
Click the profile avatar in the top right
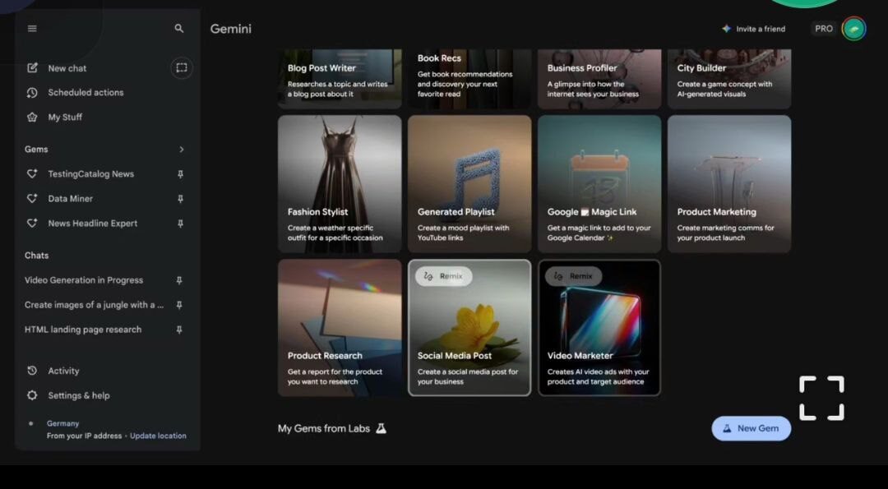pos(853,29)
